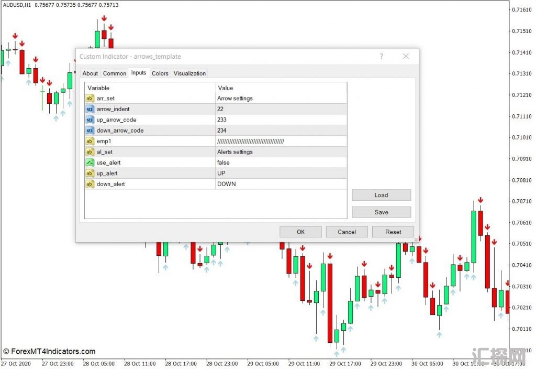Open the Inputs tab
The height and width of the screenshot is (369, 536).
click(138, 72)
